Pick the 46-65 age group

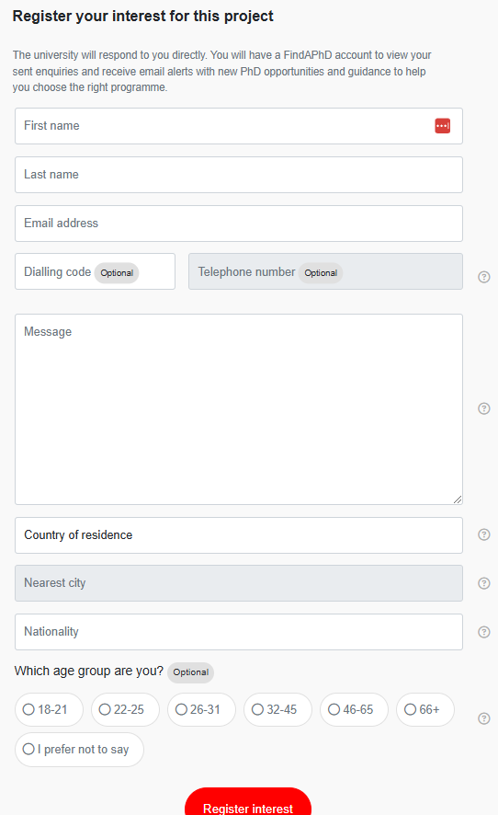point(354,709)
